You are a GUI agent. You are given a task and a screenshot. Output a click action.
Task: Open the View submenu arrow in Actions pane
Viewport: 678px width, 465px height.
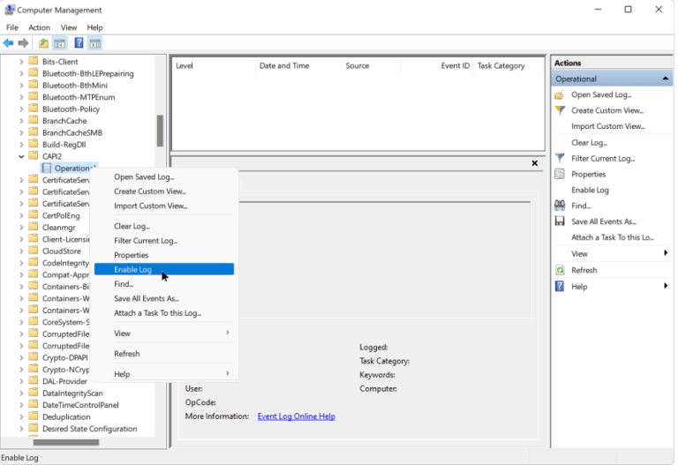(666, 253)
